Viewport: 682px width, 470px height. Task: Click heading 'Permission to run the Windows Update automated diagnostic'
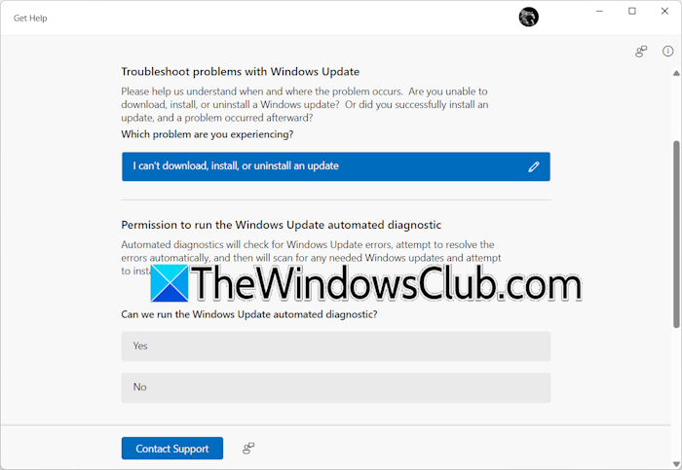[x=281, y=225]
